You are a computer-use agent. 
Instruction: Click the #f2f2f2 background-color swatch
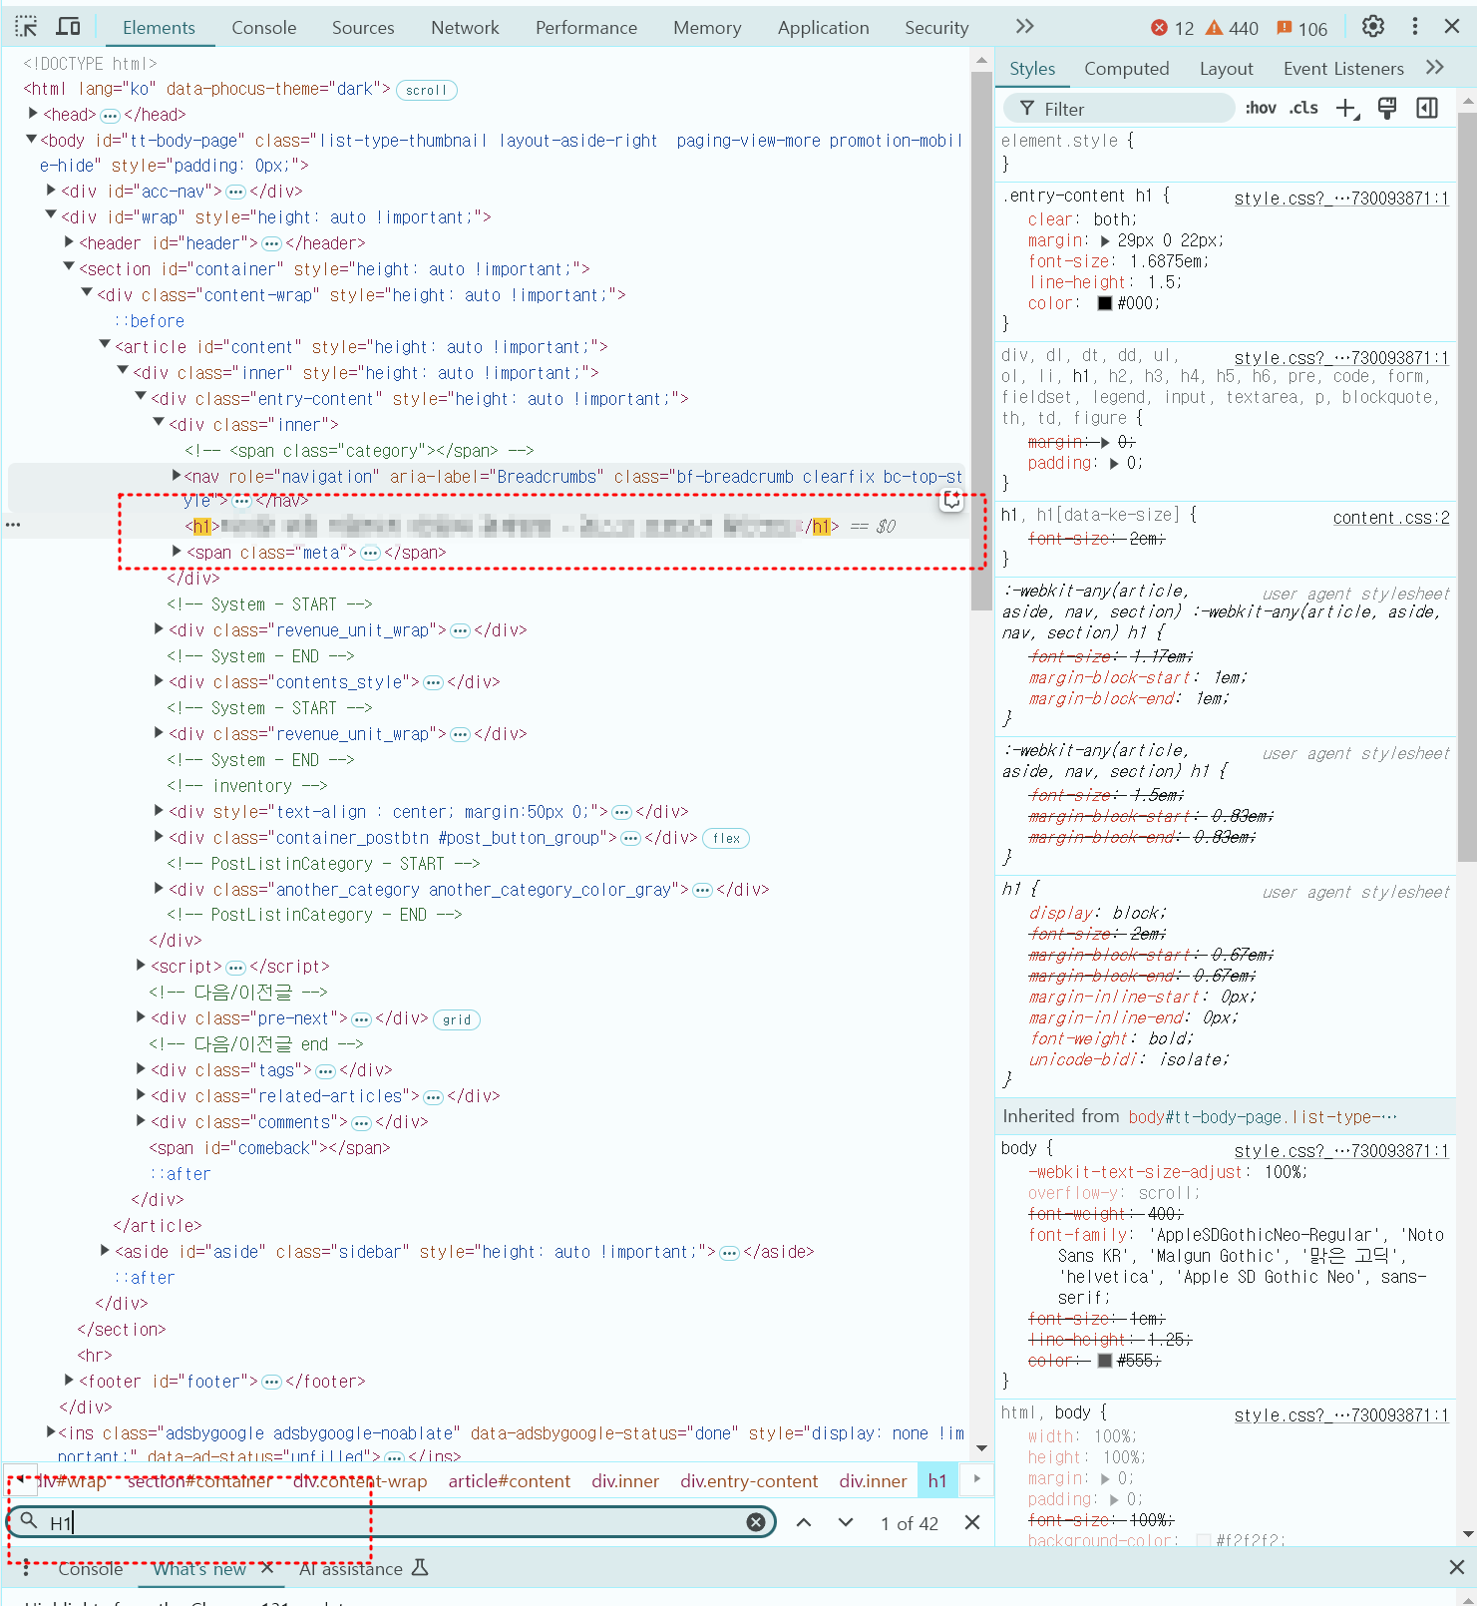coord(1203,1541)
